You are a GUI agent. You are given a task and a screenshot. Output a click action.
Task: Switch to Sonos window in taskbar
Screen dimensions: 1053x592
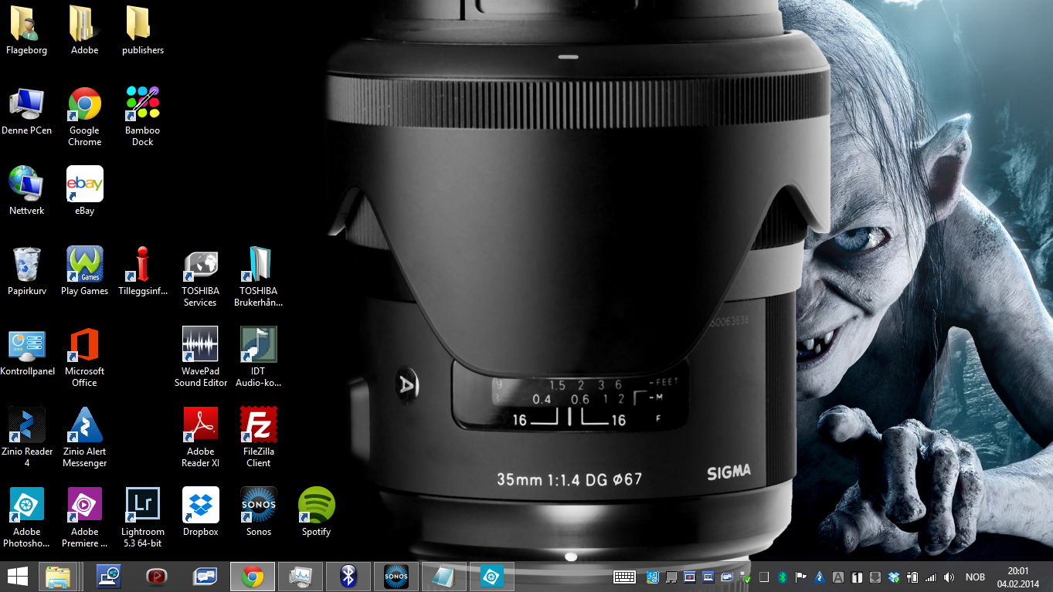396,577
